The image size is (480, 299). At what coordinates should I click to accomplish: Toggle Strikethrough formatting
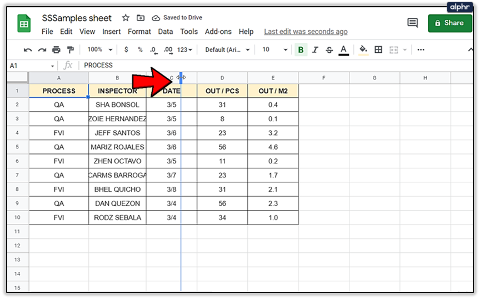point(329,50)
